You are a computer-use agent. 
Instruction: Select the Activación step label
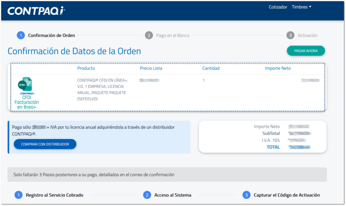pyautogui.click(x=308, y=35)
